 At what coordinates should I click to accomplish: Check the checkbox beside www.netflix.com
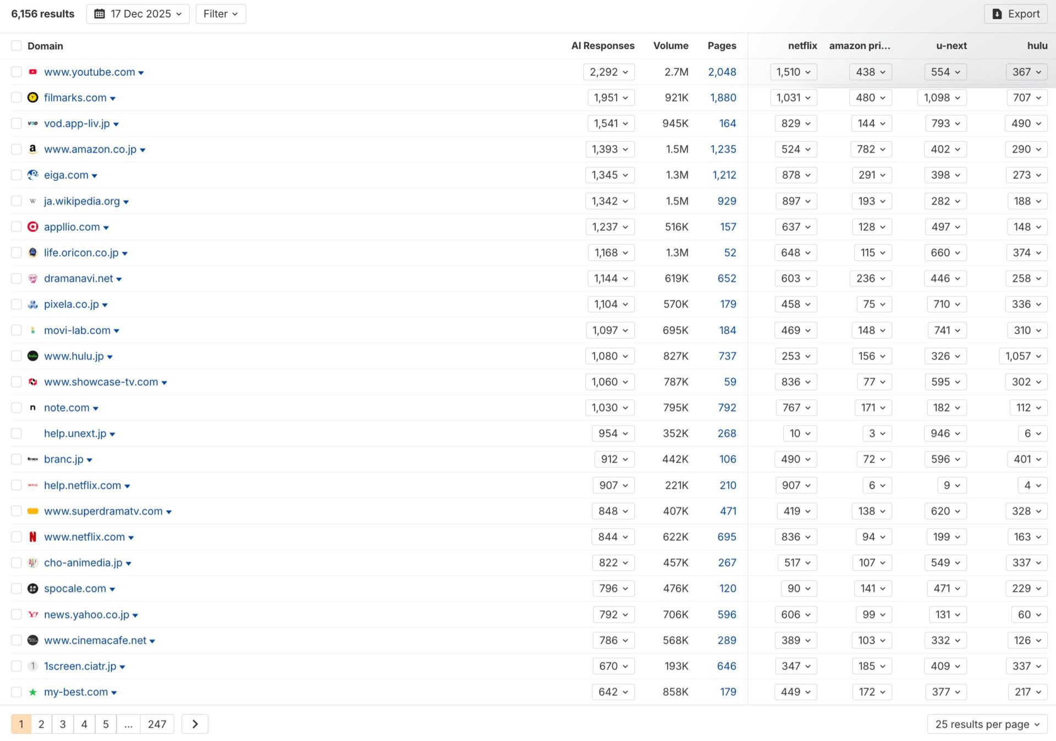click(x=16, y=537)
